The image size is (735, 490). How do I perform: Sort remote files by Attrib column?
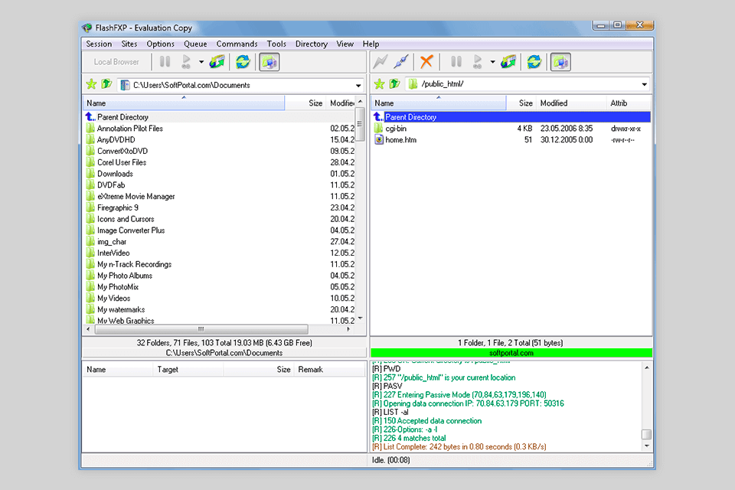point(628,103)
